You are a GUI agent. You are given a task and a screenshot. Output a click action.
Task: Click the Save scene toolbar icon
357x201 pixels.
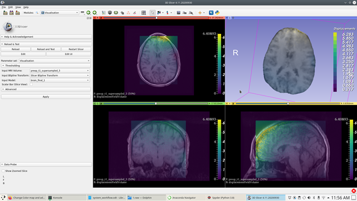(18, 13)
